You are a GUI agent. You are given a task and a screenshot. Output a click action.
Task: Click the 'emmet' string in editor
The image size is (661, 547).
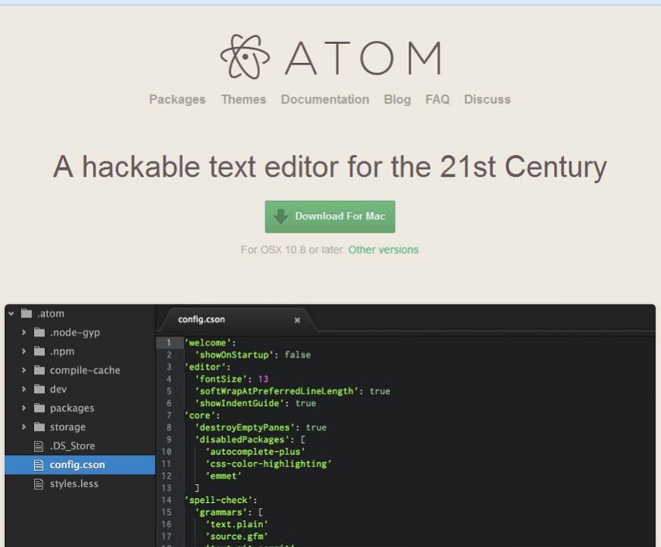pos(224,476)
